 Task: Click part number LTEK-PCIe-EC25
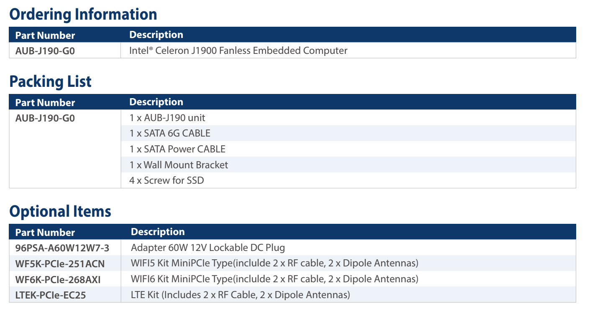click(x=51, y=295)
